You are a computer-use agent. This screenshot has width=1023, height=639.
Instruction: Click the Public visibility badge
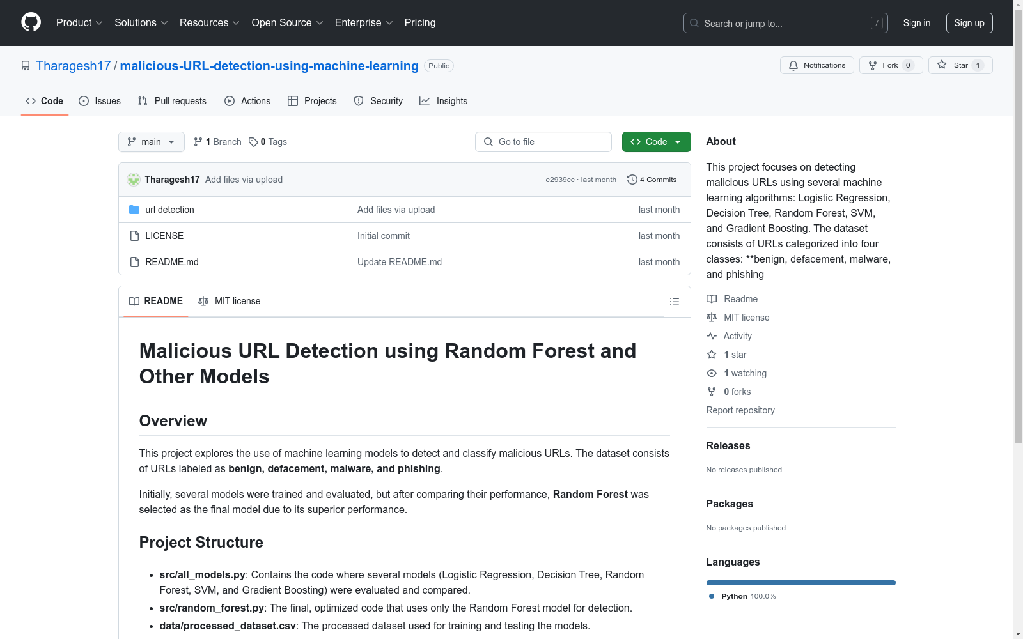(439, 66)
